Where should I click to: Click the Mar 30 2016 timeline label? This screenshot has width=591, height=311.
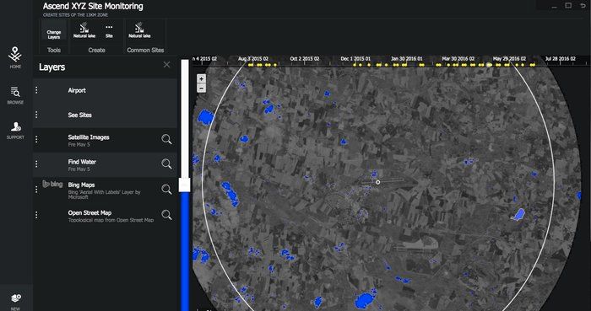[458, 59]
